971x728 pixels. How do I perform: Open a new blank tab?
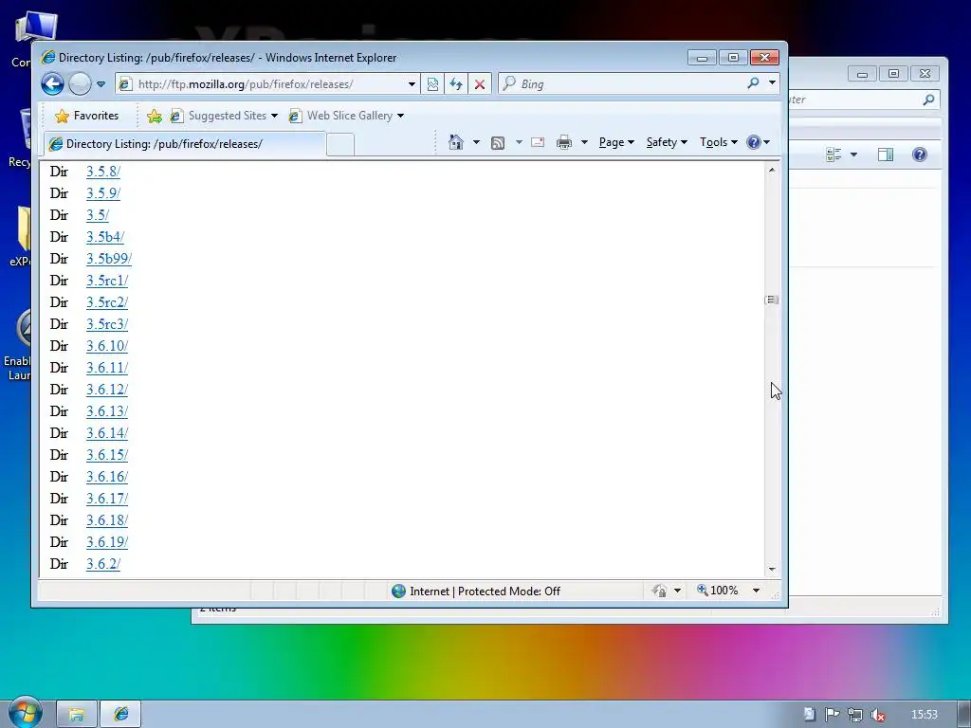[340, 144]
